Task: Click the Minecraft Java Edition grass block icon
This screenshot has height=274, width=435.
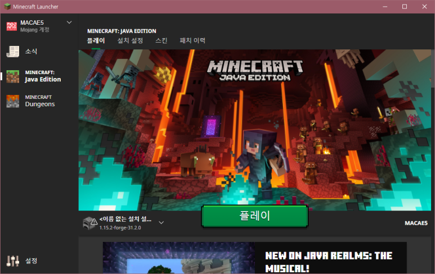Action: click(x=13, y=77)
